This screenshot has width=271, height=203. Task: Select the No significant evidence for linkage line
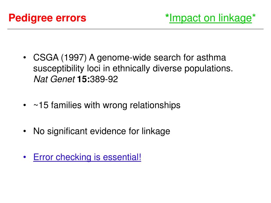[x=102, y=131]
